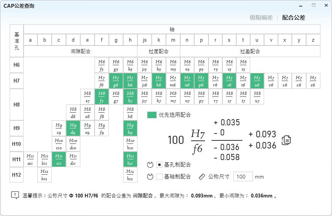Click the green 优先选用配合 legend swatch
This screenshot has height=216, width=332.
[x=152, y=115]
